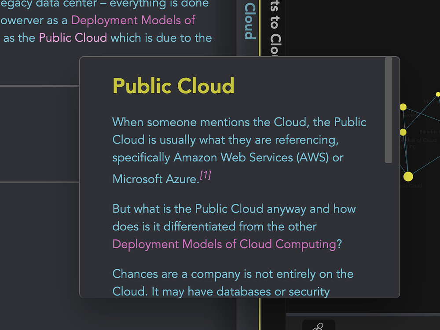Image resolution: width=440 pixels, height=330 pixels.
Task: Click the Public Cloud label below the large node
Action: [x=411, y=185]
